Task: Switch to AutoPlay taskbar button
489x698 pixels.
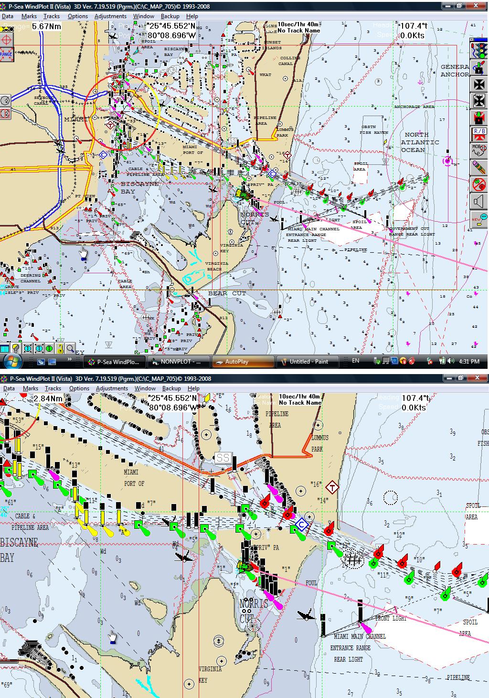Action: pyautogui.click(x=243, y=362)
